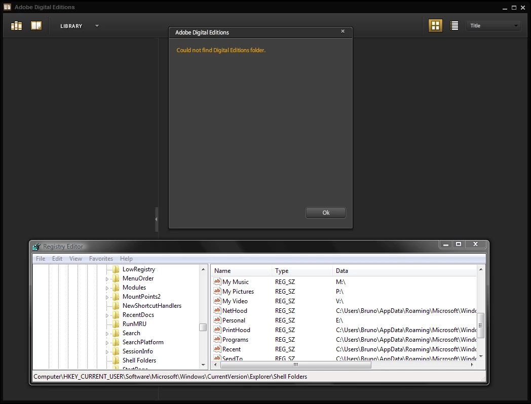
Task: Maximize the Registry Editor window
Action: click(459, 244)
